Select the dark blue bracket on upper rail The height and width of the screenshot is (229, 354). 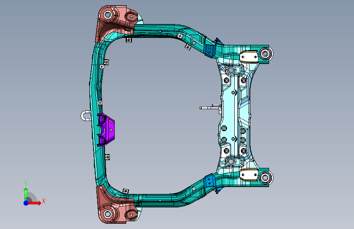(210, 51)
